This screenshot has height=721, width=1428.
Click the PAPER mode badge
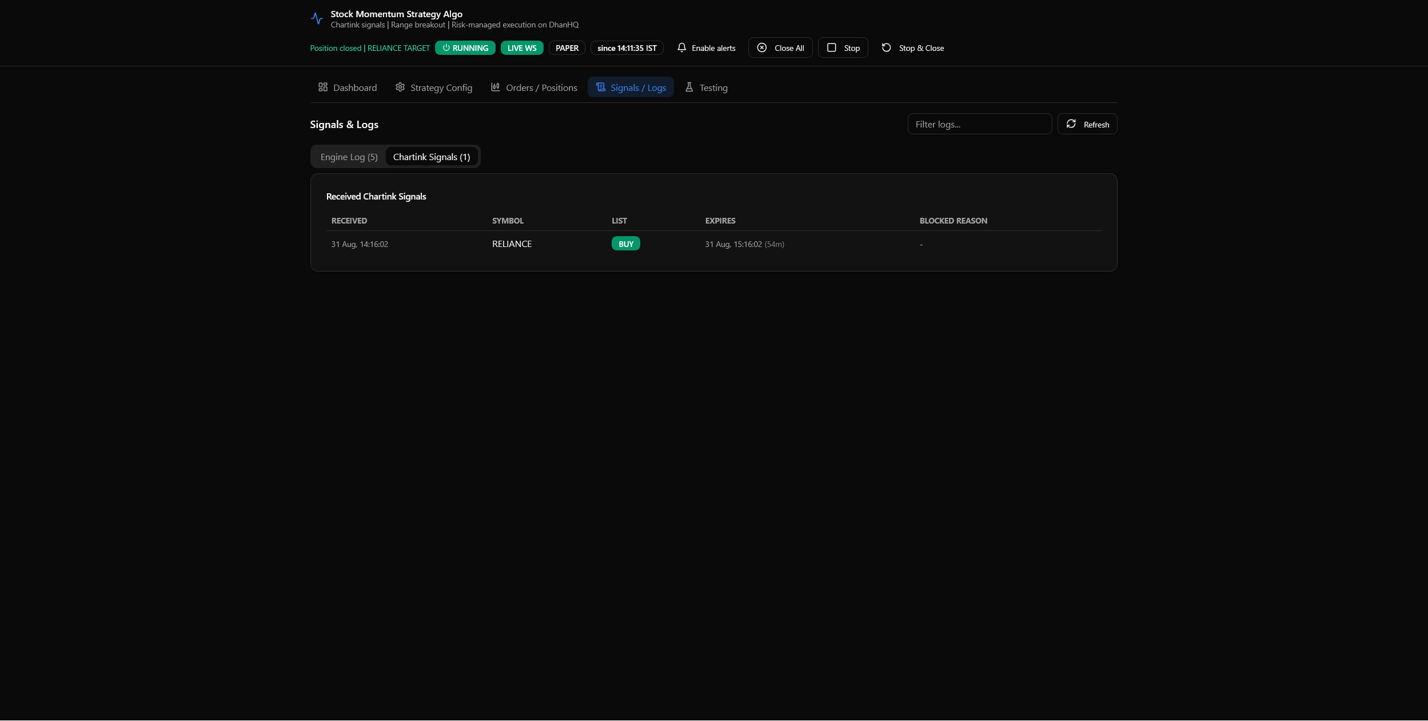tap(567, 48)
